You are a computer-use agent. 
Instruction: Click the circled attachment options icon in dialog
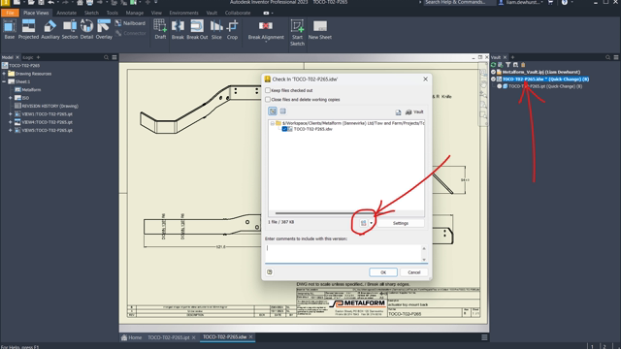(x=363, y=223)
